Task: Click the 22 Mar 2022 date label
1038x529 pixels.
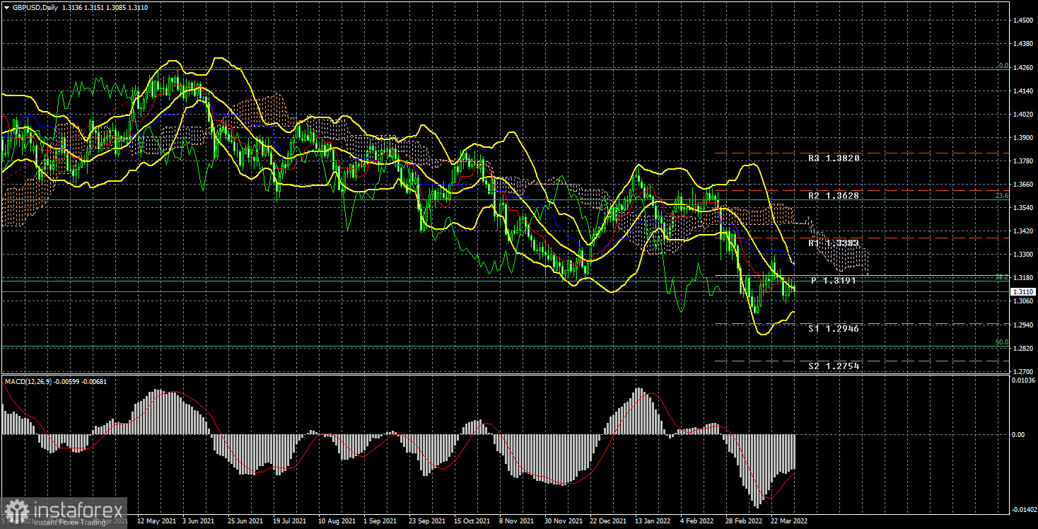Action: (x=788, y=521)
